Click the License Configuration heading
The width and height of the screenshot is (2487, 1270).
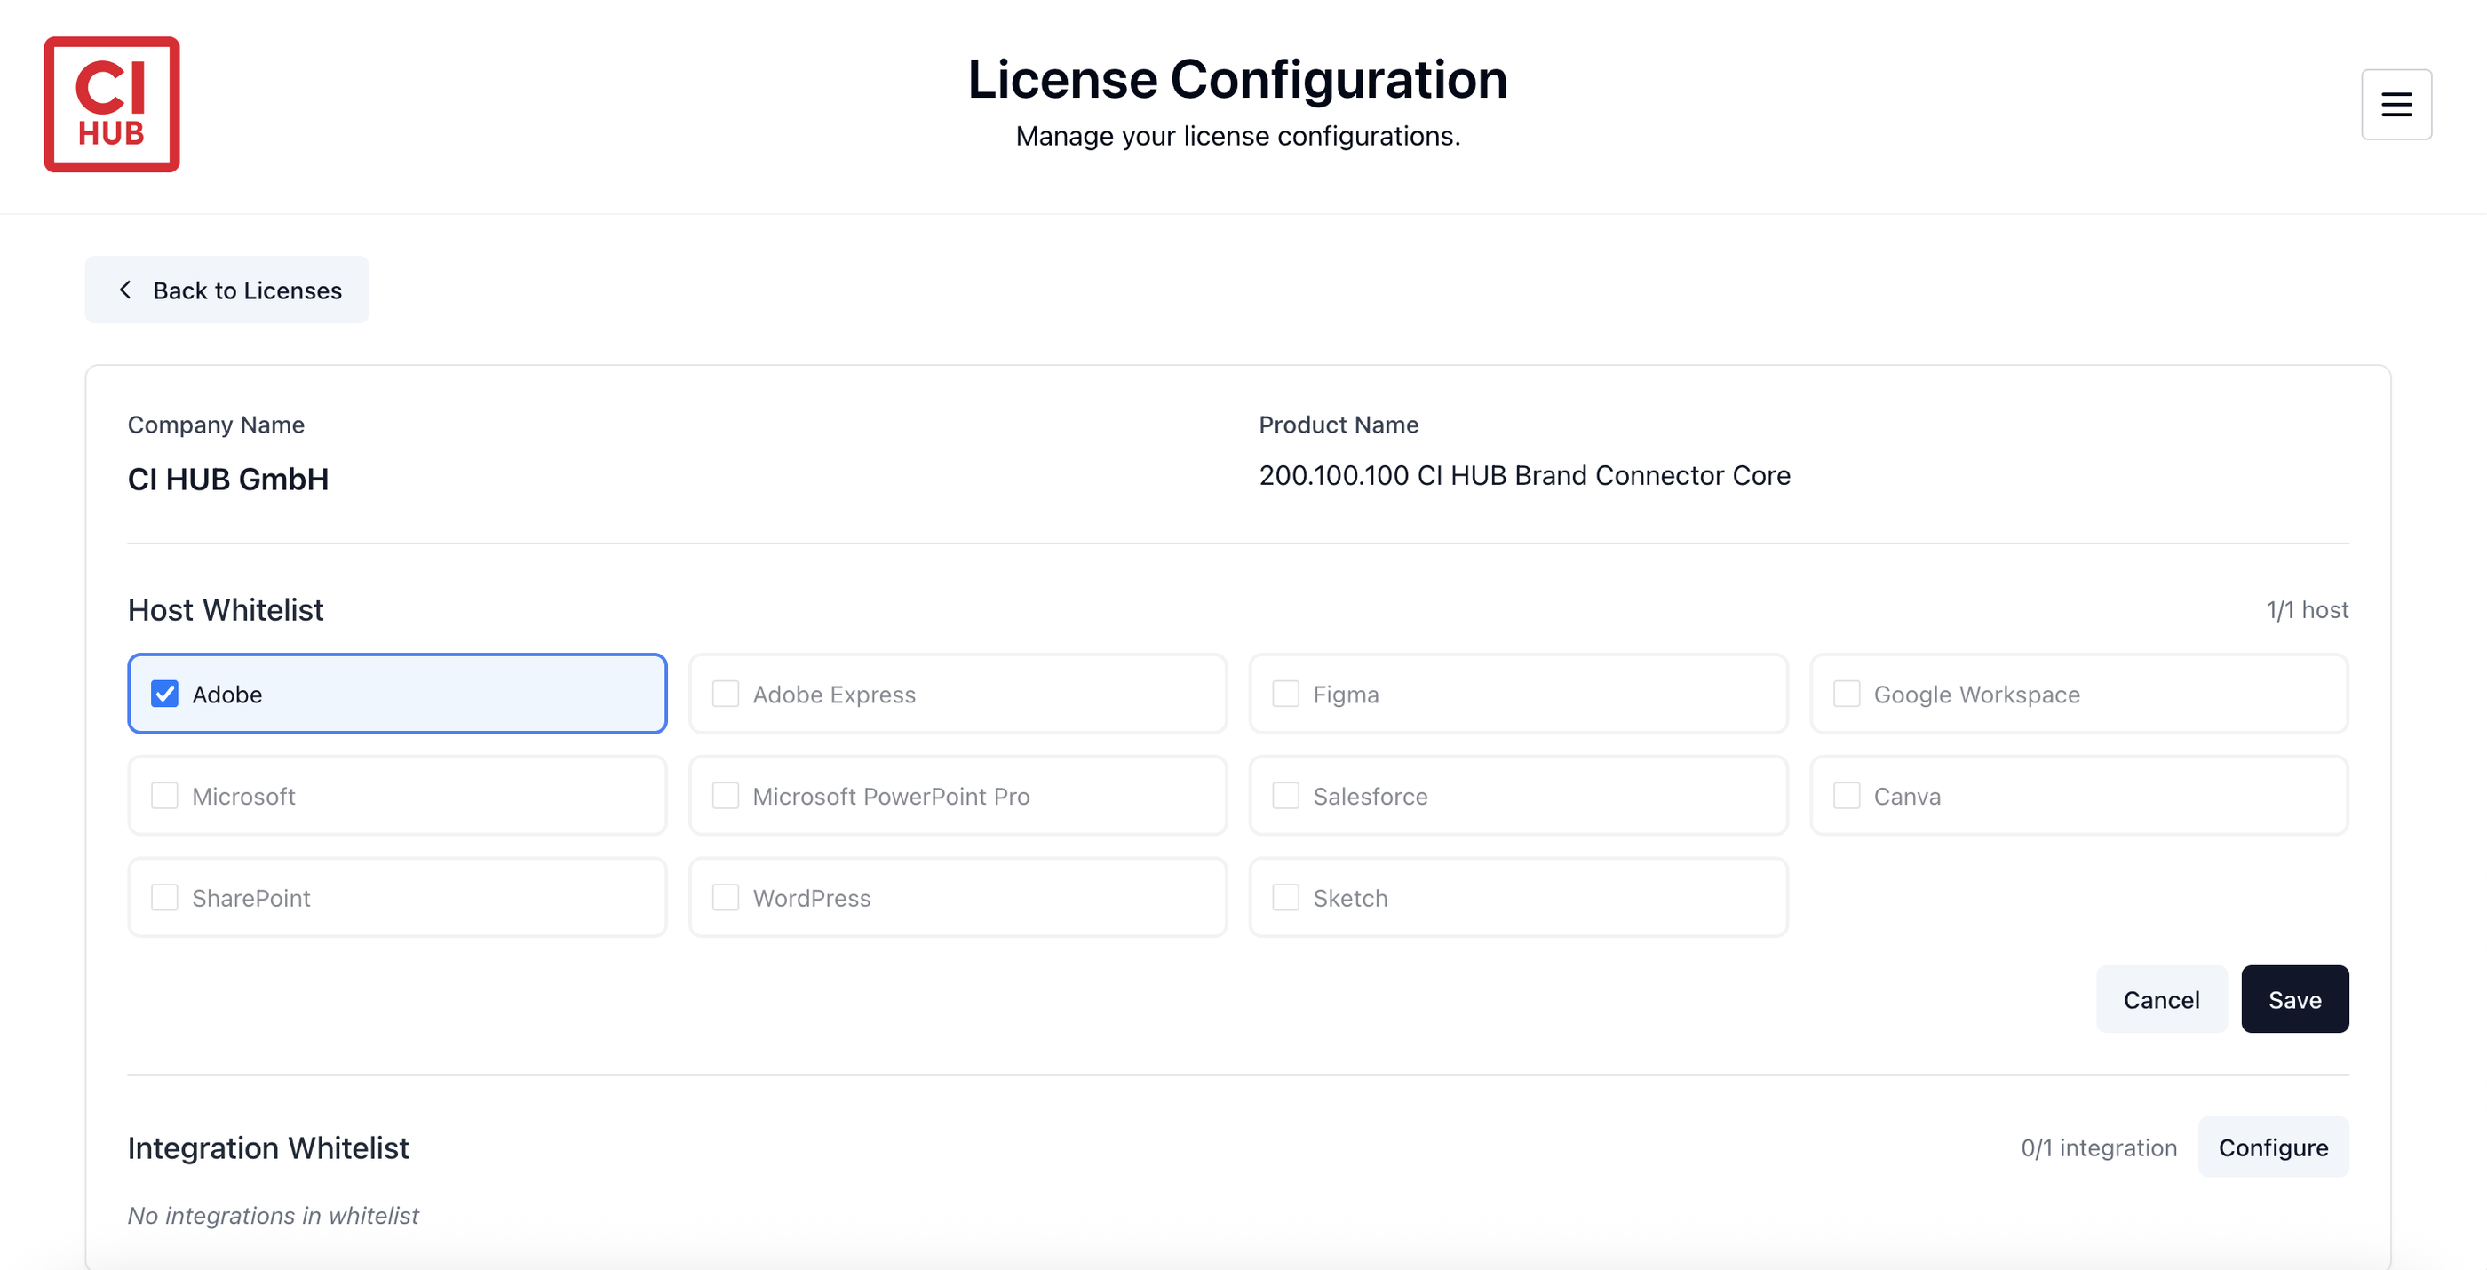click(1236, 79)
